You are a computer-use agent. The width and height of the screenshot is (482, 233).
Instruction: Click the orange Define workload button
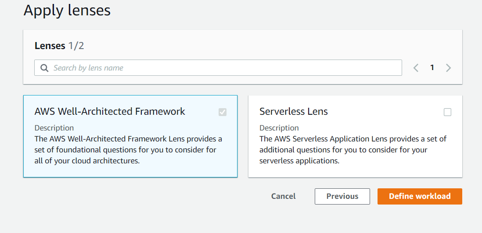pyautogui.click(x=420, y=196)
